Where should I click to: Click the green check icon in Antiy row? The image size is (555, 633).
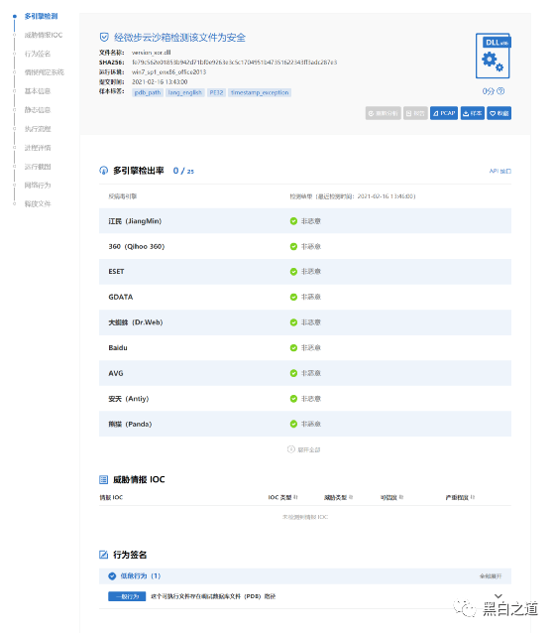point(293,399)
